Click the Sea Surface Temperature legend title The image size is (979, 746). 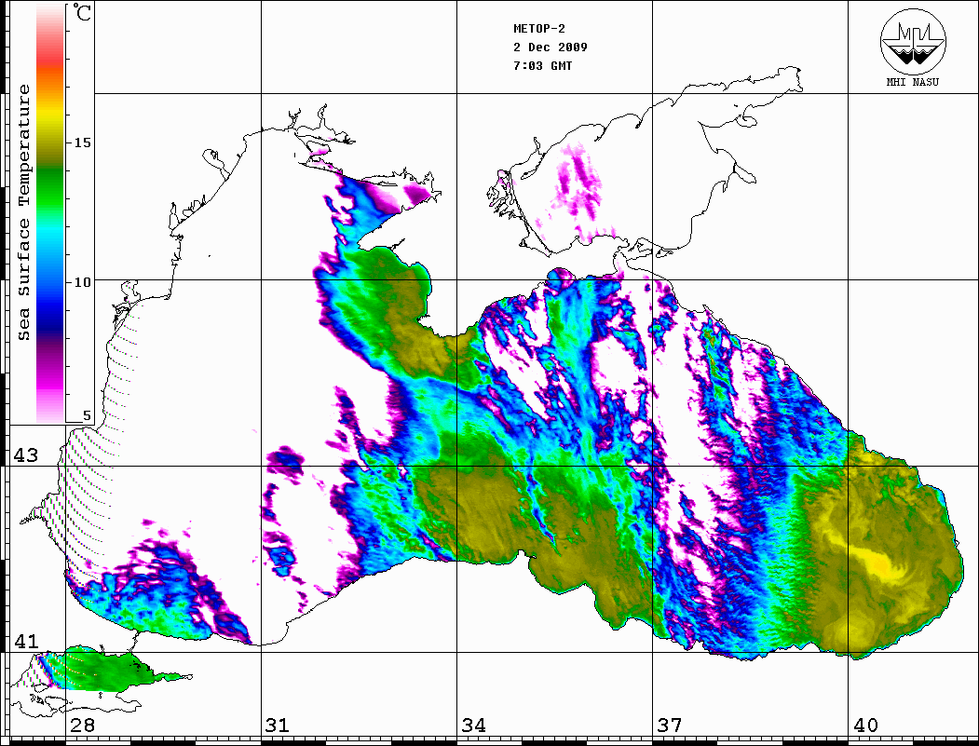tap(23, 212)
